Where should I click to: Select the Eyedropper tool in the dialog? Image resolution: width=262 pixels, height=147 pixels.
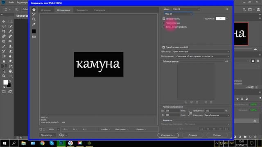click(34, 24)
